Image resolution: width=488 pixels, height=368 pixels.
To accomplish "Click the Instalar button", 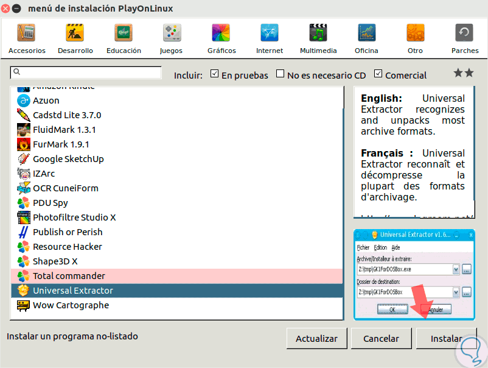I will (446, 338).
